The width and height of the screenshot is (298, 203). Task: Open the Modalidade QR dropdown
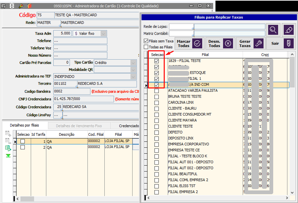(x=134, y=70)
